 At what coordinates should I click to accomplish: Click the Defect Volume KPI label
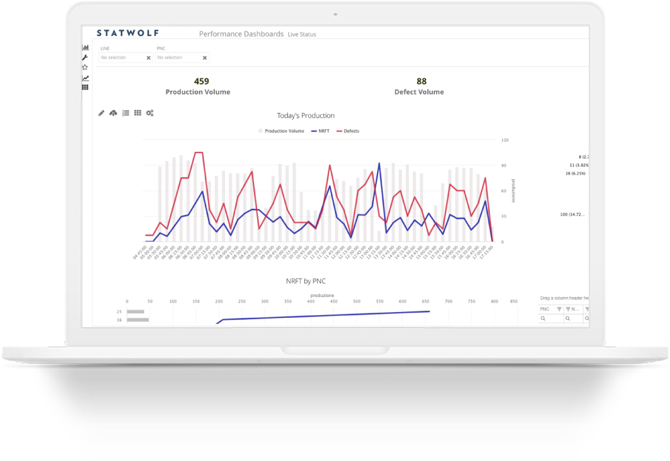419,92
